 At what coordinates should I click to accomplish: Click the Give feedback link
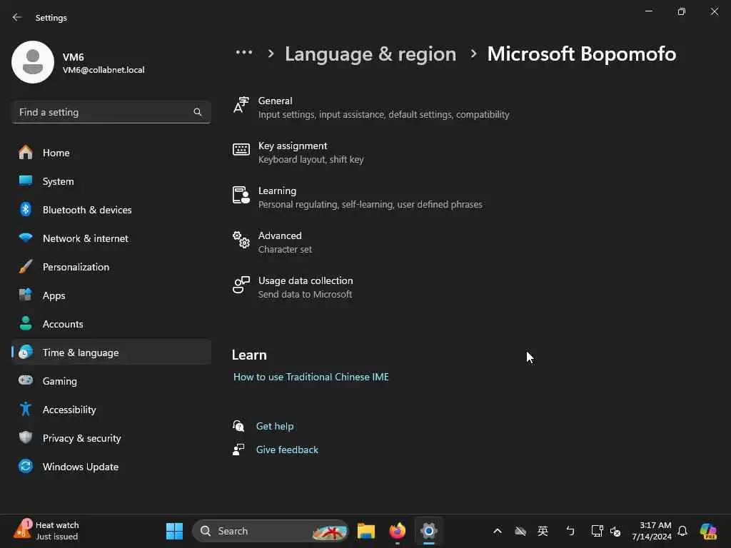(x=287, y=450)
